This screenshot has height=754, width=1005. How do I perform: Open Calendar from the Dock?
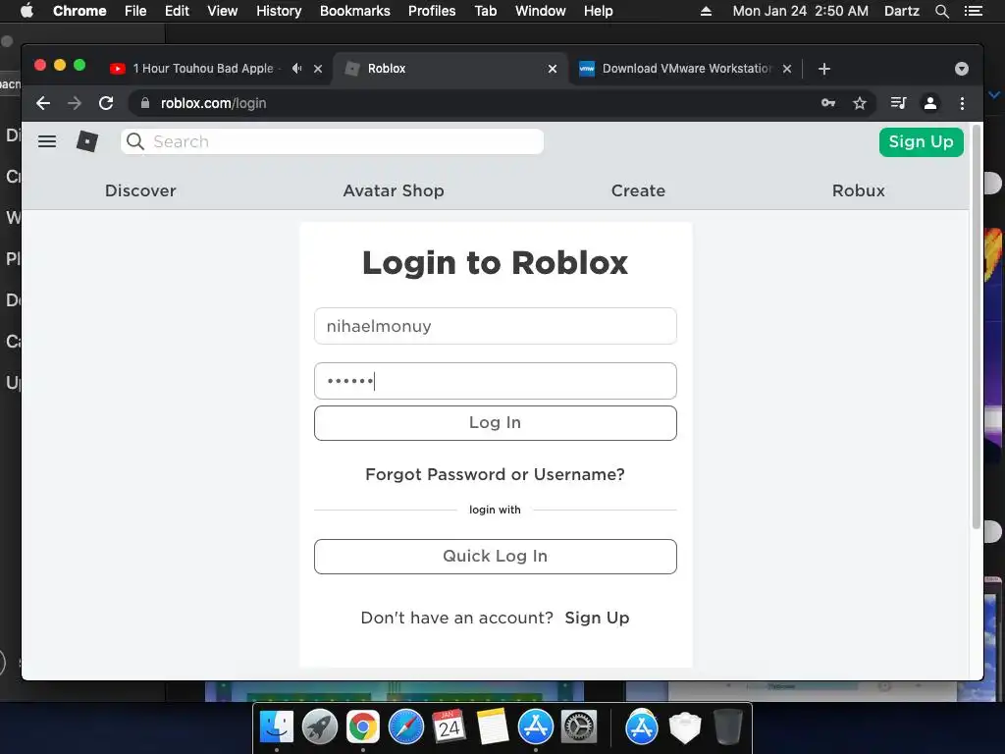coord(450,727)
